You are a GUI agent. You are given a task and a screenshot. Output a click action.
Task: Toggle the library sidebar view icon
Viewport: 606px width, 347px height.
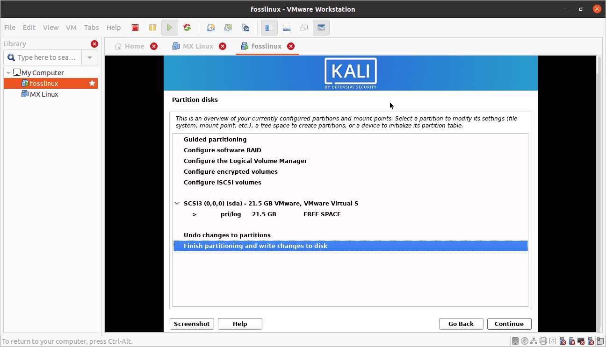[x=269, y=28]
